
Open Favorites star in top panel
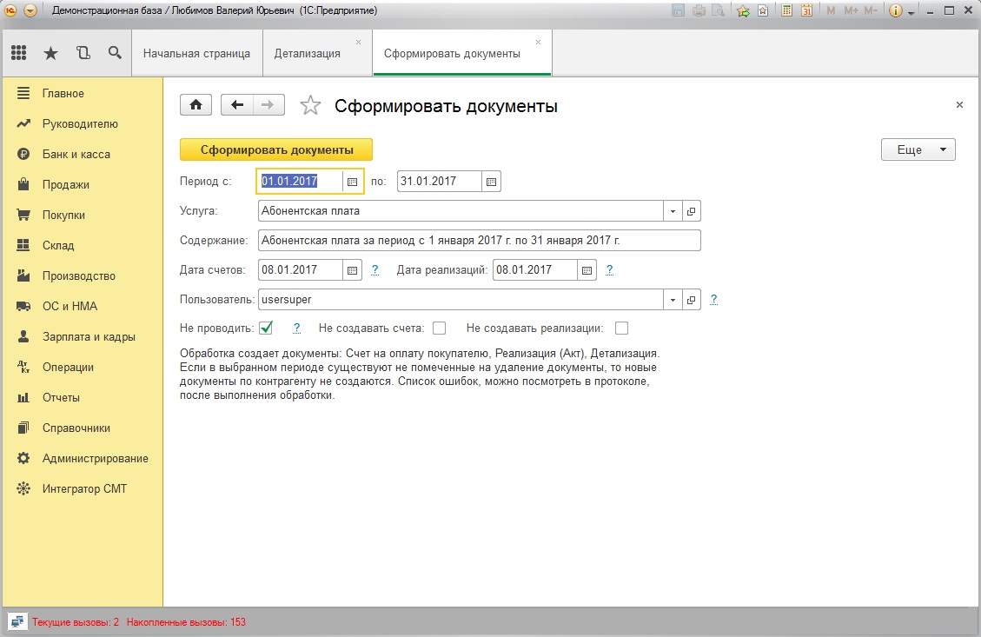(50, 53)
